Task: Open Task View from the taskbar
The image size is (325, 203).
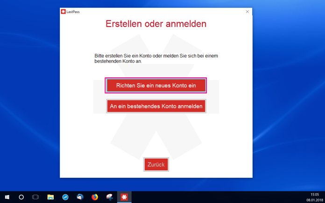Action: [35, 197]
